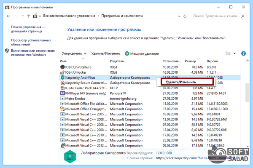
Task: Sort by the Издатель column header
Action: 117,61
